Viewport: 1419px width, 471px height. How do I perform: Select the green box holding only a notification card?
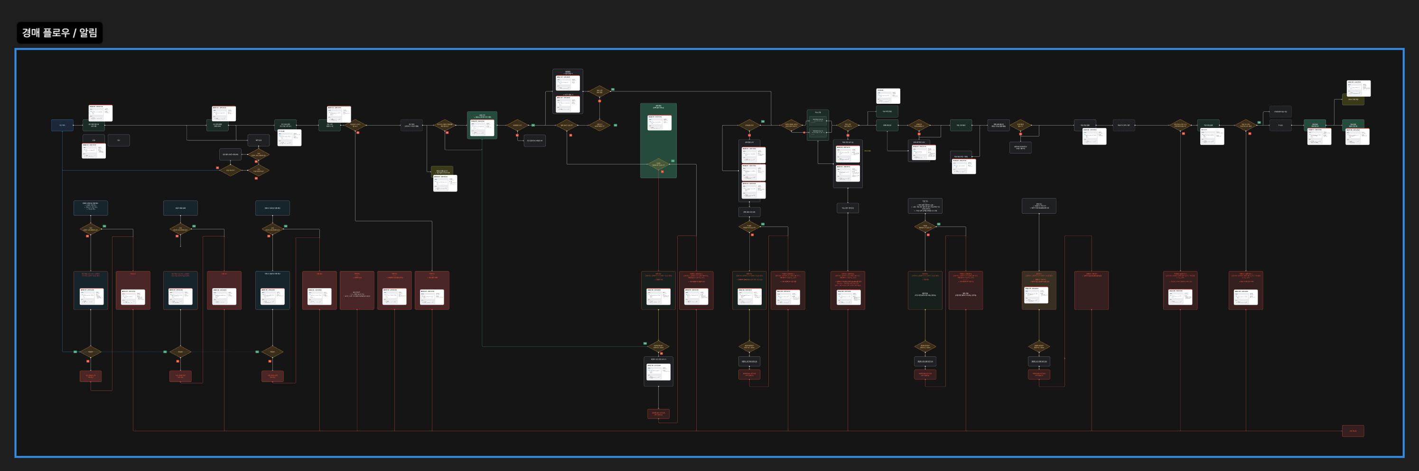pyautogui.click(x=482, y=125)
